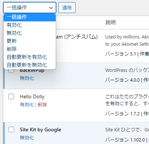
Task: Click 無効化 link under BackWPup
Action: 27,78
